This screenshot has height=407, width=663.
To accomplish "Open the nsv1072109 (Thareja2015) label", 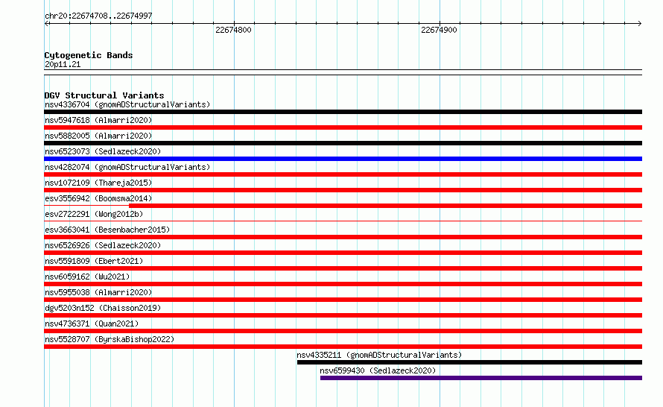I will [98, 183].
